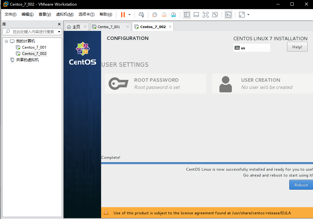The image size is (313, 219).
Task: Click the Complete! status text
Action: pos(110,158)
